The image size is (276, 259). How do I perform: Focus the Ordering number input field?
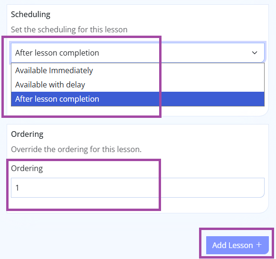pos(138,188)
